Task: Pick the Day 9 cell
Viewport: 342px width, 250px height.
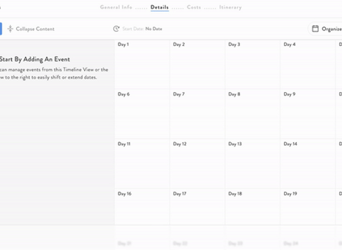Action: [x=308, y=114]
